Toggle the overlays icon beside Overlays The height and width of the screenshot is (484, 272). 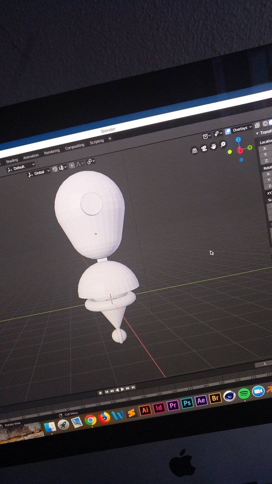pos(228,131)
